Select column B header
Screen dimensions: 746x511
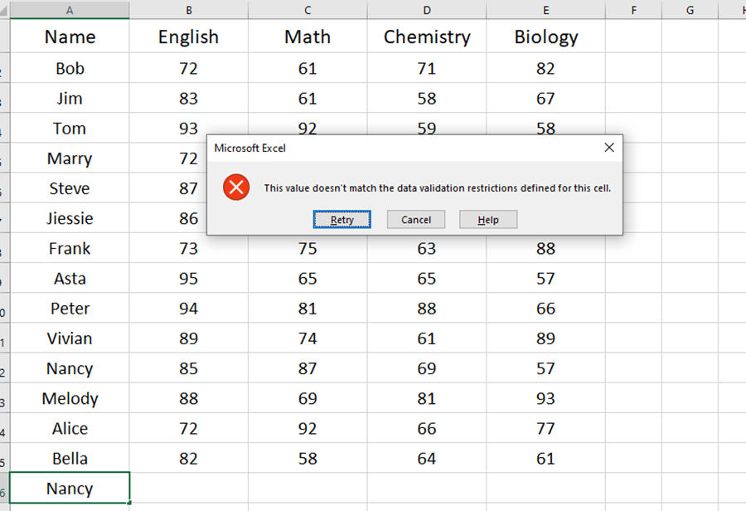pyautogui.click(x=189, y=10)
